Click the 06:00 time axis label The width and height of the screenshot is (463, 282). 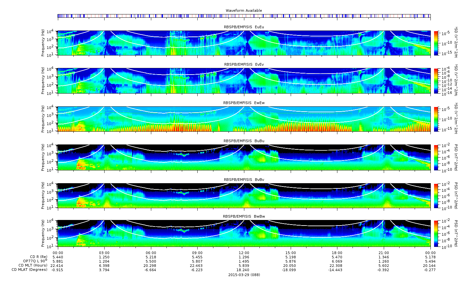click(151, 252)
